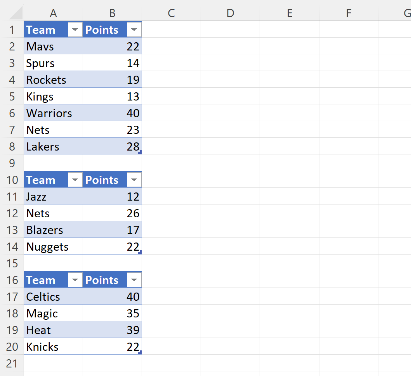Screen dimensions: 411x376
Task: Open the filter dropdown on the third table's Points header
Action: pyautogui.click(x=134, y=280)
